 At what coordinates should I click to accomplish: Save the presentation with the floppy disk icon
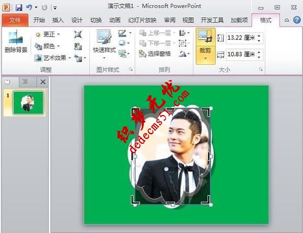tap(19, 8)
